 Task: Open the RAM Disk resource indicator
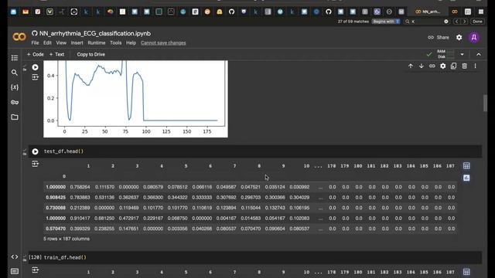click(445, 54)
